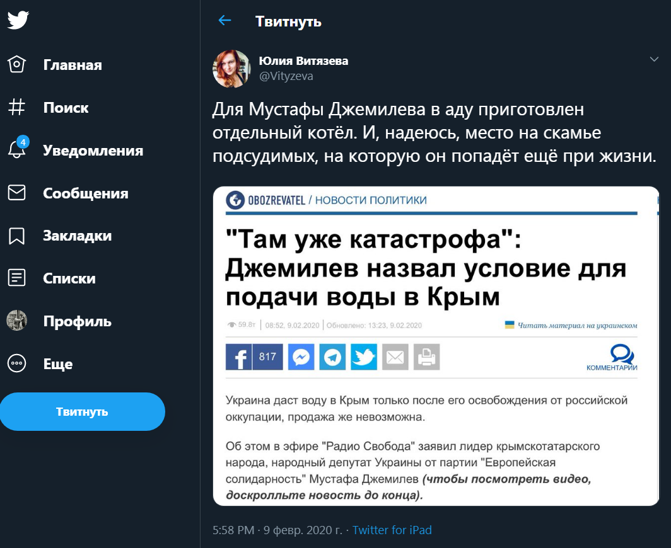This screenshot has width=671, height=548.
Task: Open the Twitter for iPad link
Action: (x=392, y=530)
